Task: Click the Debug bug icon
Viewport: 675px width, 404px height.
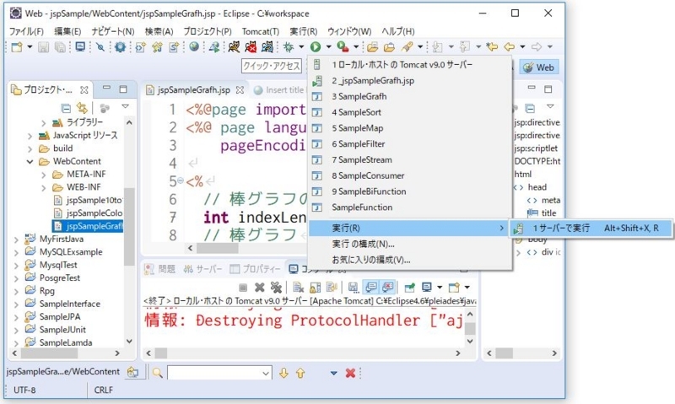Action: tap(288, 47)
